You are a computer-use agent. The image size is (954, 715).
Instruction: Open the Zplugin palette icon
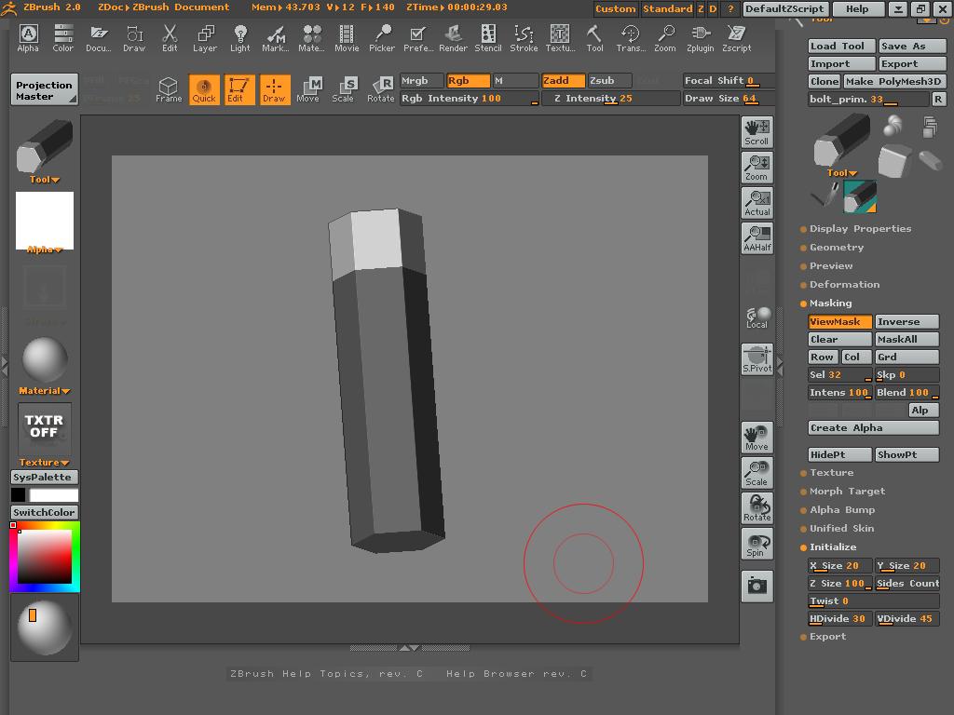701,38
